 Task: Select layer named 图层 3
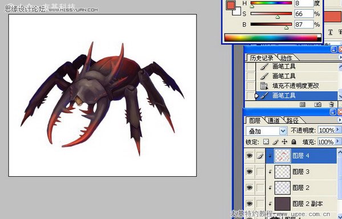pos(301,172)
